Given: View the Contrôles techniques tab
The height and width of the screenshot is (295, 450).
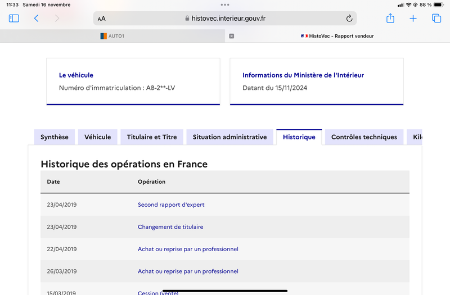Looking at the screenshot, I should tap(364, 137).
